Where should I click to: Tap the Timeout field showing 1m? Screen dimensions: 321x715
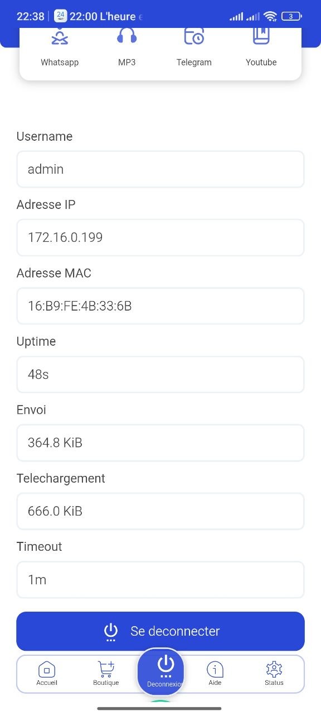(160, 580)
